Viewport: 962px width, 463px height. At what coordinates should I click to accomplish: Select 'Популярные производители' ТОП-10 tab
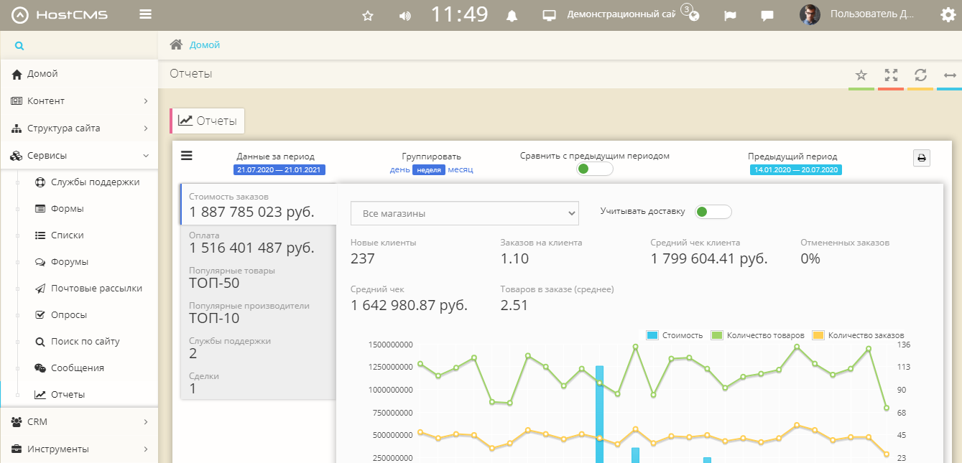pyautogui.click(x=259, y=313)
